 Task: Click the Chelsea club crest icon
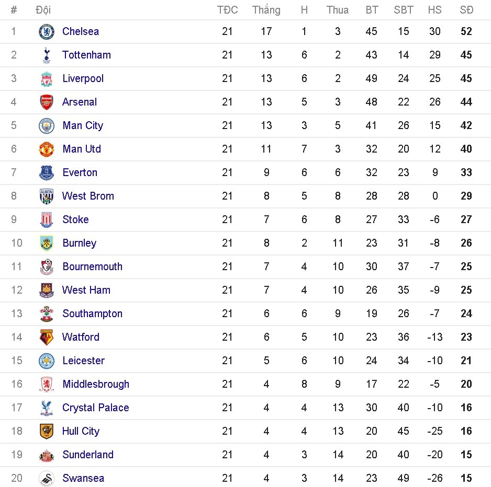tap(47, 32)
